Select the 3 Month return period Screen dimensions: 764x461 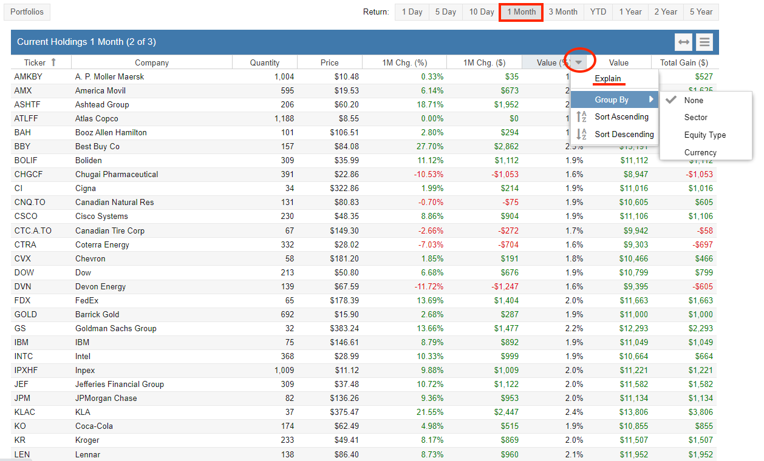(x=563, y=12)
